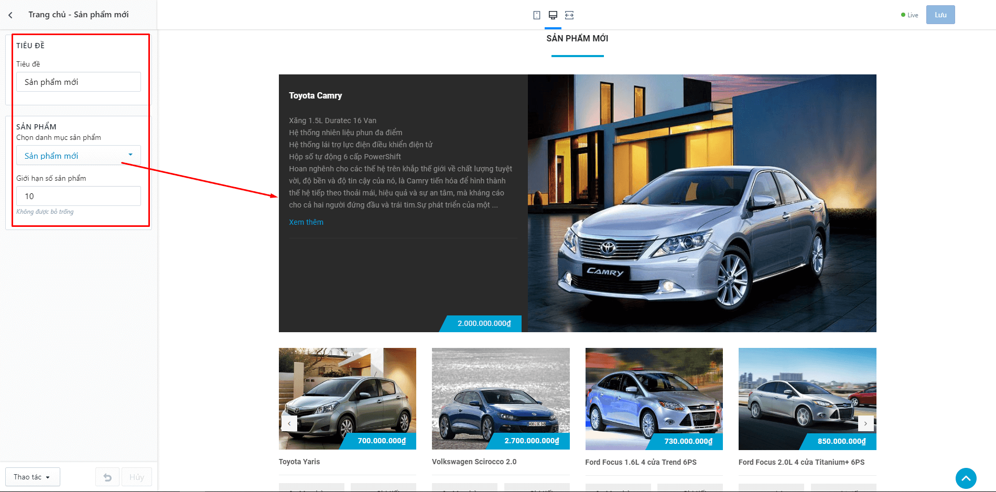Click the Live status indicator
This screenshot has width=996, height=492.
pos(910,15)
